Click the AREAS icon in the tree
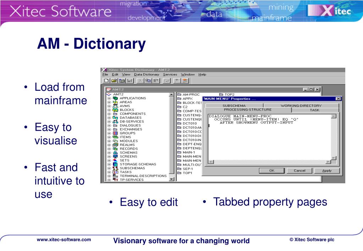Image resolution: width=363 pixels, height=251 pixels. point(115,102)
